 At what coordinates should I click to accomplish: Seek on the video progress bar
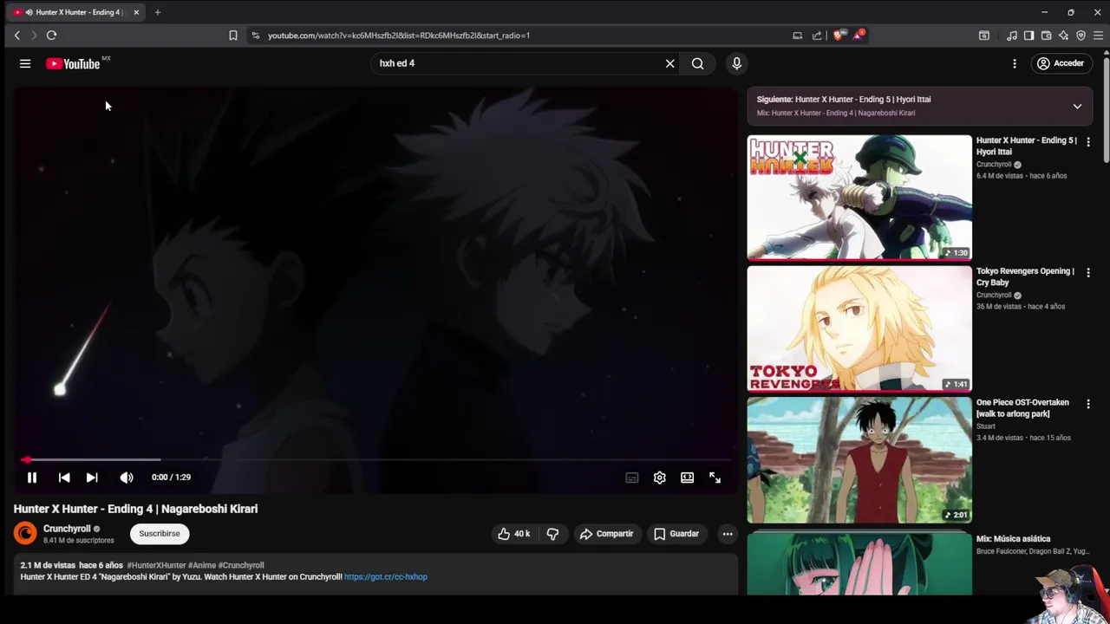tap(375, 459)
